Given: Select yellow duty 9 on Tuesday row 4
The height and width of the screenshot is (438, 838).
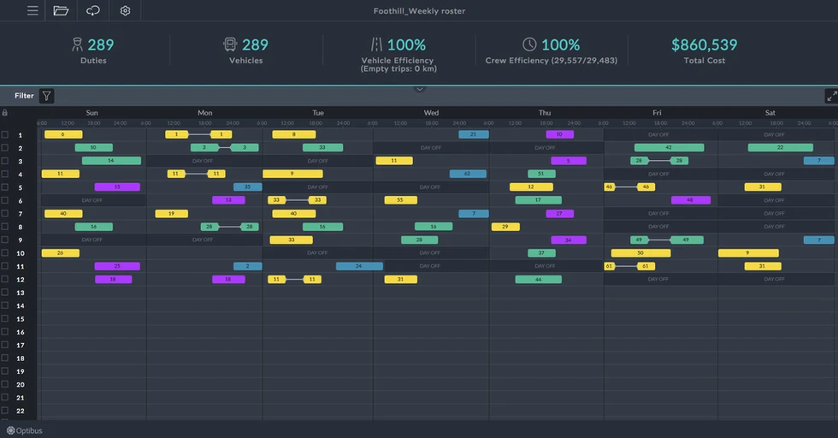Looking at the screenshot, I should (292, 174).
